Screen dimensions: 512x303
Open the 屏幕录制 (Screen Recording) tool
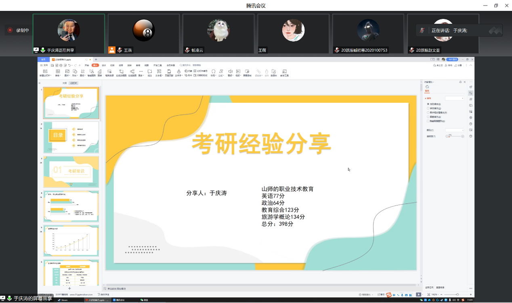coord(246,72)
